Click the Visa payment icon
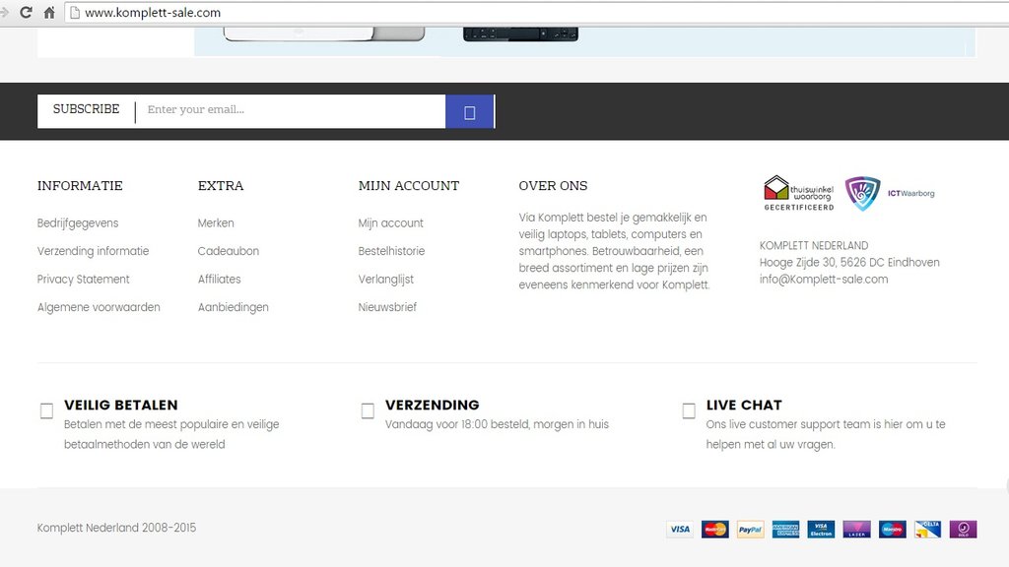This screenshot has height=567, width=1009. [679, 530]
